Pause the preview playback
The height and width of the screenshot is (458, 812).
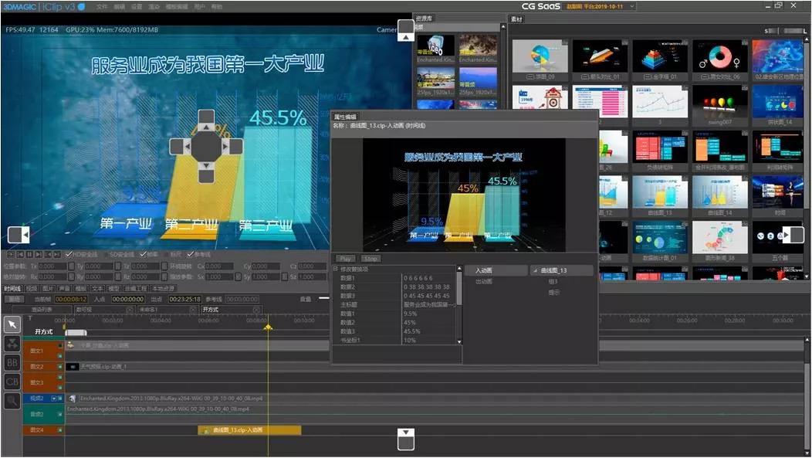coord(29,254)
